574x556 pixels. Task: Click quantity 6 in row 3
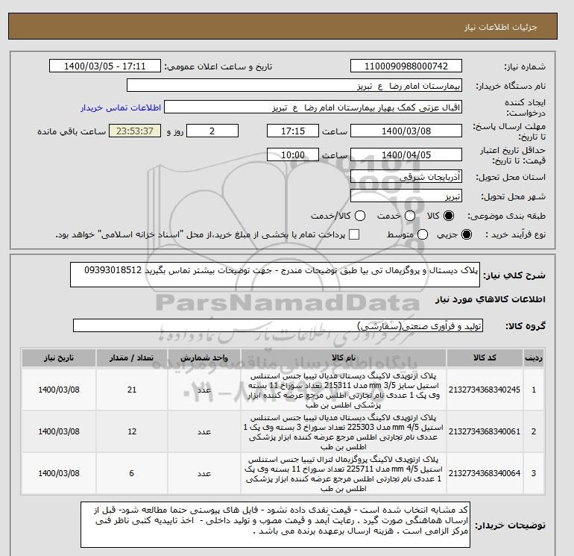pyautogui.click(x=132, y=473)
